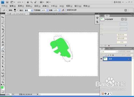Click the Color Range button
The image size is (134, 97).
[122, 38]
